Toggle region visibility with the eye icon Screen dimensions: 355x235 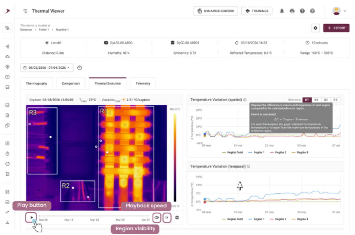(x=157, y=218)
